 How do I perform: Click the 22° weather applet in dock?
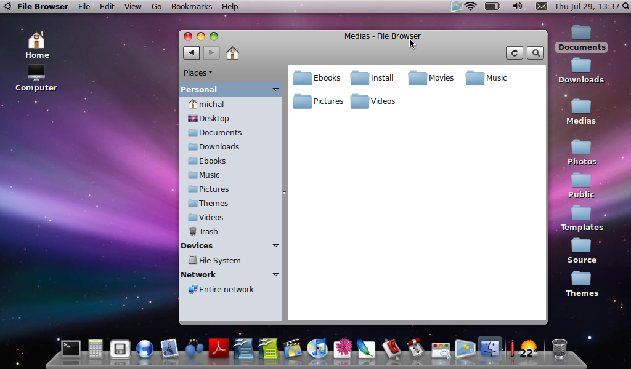[528, 349]
